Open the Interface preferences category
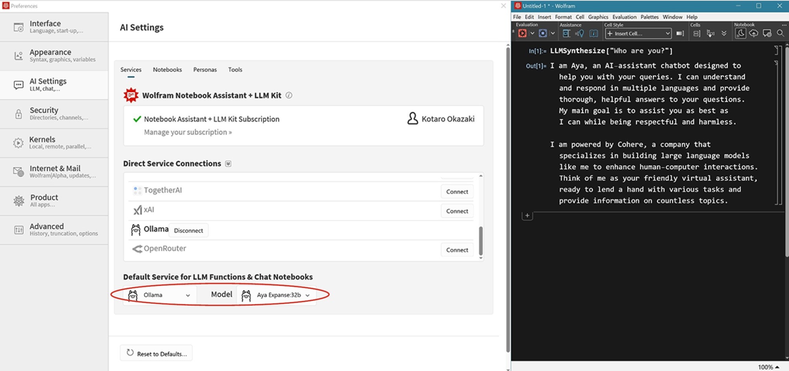 point(54,27)
